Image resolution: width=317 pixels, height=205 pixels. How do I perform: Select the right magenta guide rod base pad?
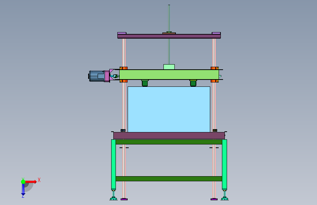coord(214,200)
